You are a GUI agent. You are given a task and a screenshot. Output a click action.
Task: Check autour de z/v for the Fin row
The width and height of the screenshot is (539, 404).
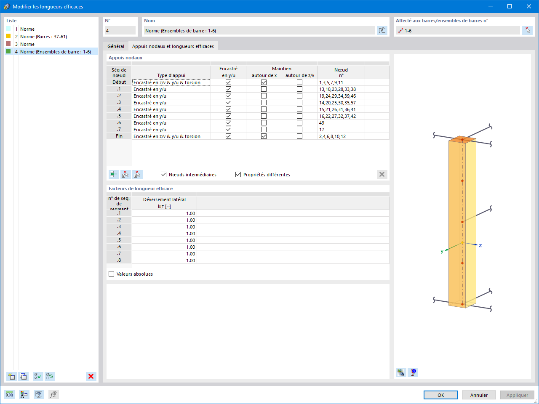299,136
